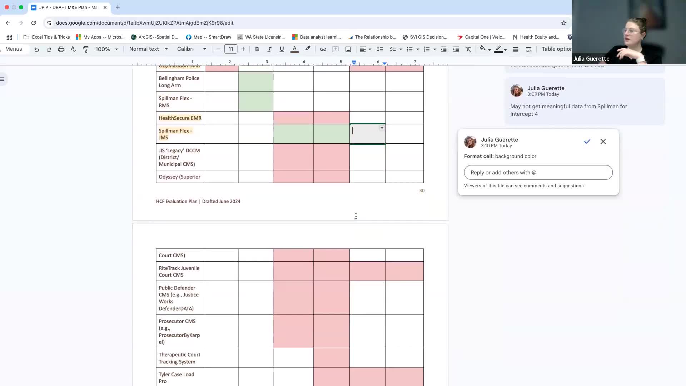Click the Insert image icon
The width and height of the screenshot is (686, 386).
tap(348, 49)
